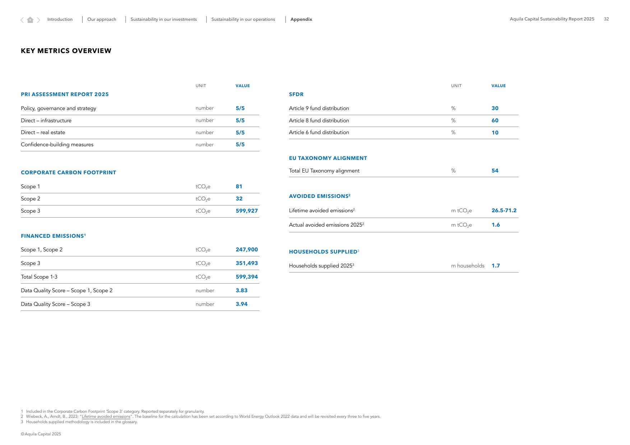Click Data Quality Score value 3.94
The image size is (630, 445).
tap(242, 304)
